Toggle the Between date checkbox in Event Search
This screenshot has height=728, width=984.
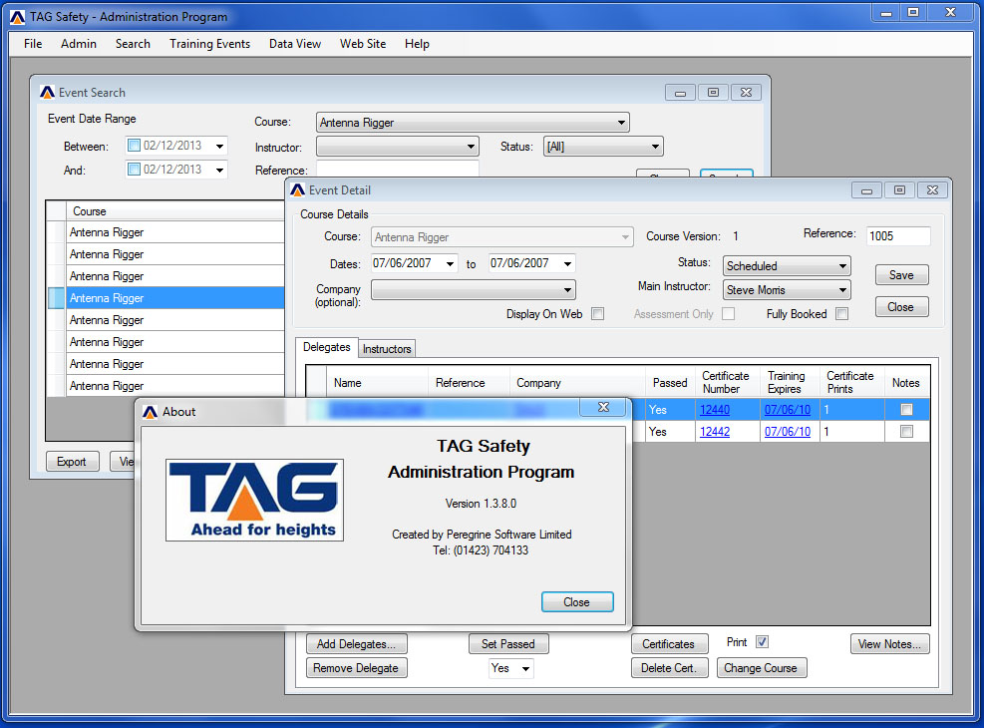click(134, 146)
